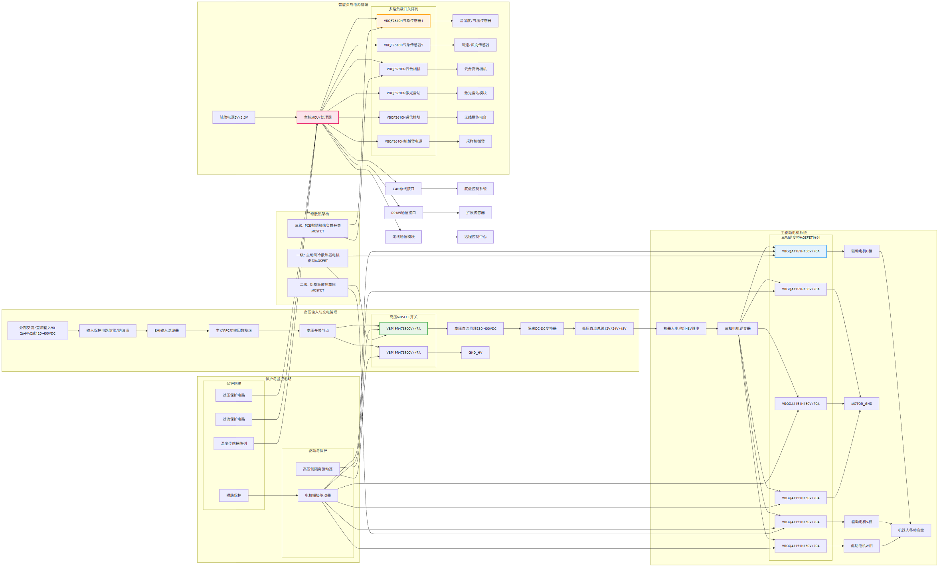Click the 高压开关节点 node
945x571 pixels.
tap(318, 331)
